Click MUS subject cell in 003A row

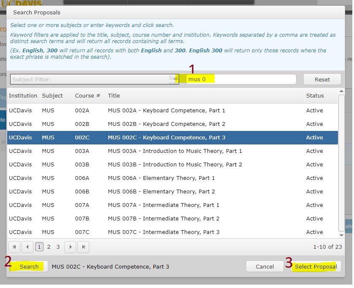coord(48,152)
